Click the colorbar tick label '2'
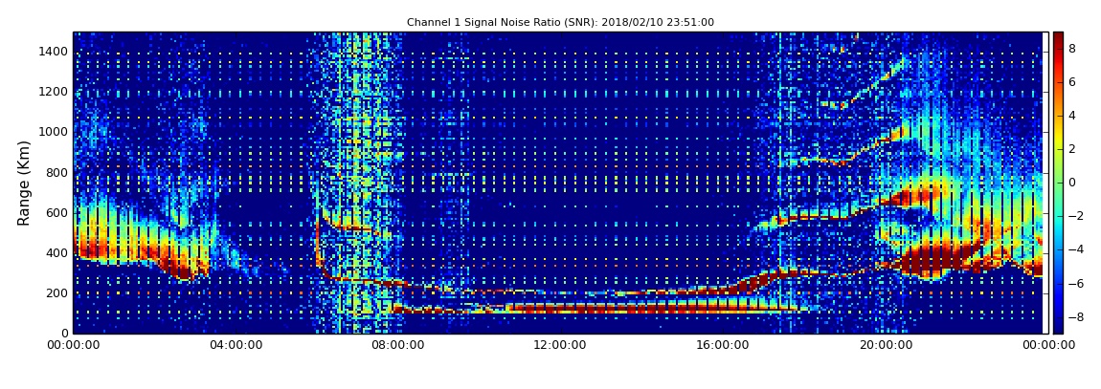 (1072, 148)
